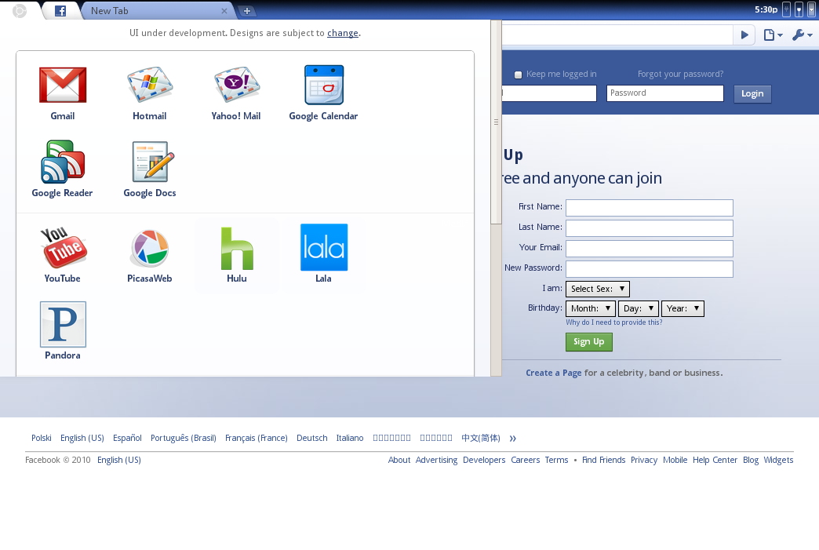
Task: Open the birthday Month dropdown
Action: (x=590, y=308)
